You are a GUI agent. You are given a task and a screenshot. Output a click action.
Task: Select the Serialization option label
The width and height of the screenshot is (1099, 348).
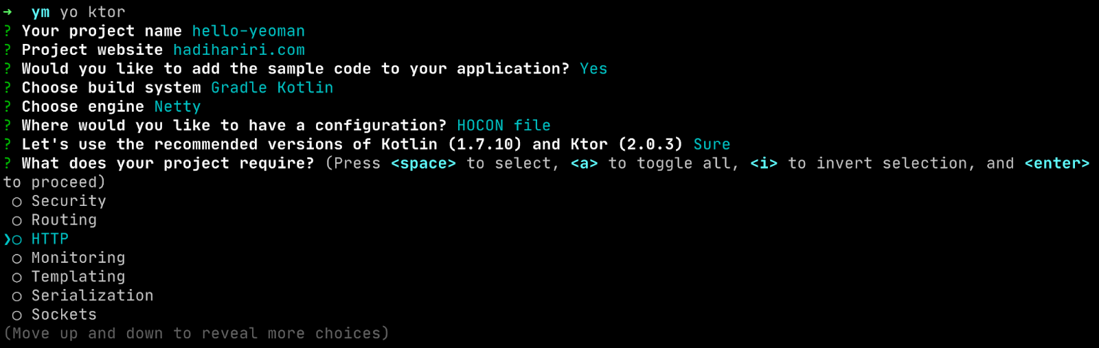pos(92,296)
